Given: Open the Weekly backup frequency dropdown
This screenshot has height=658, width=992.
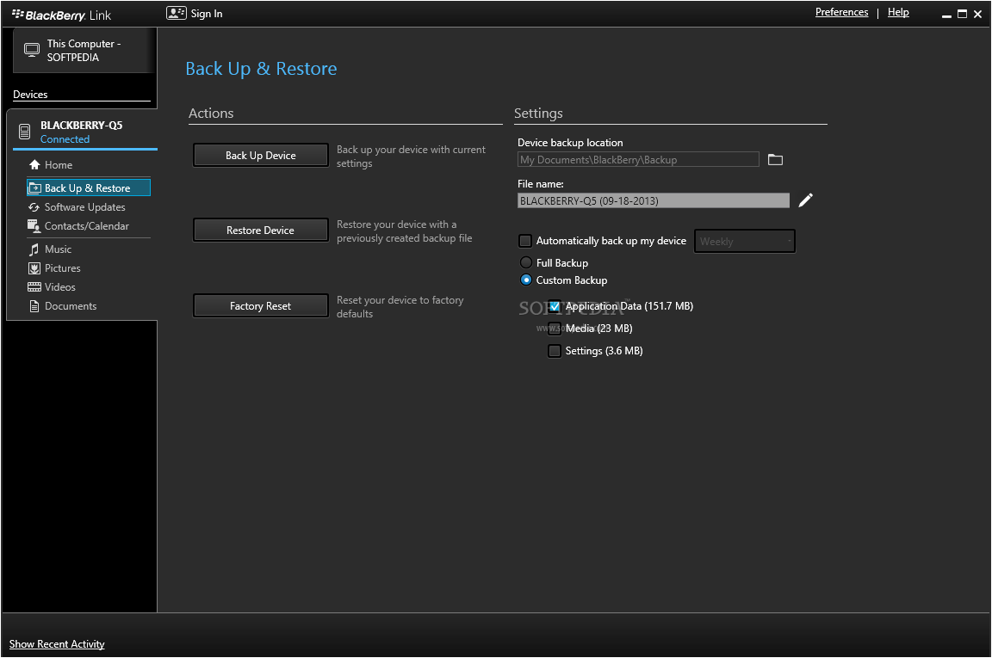Looking at the screenshot, I should 745,241.
